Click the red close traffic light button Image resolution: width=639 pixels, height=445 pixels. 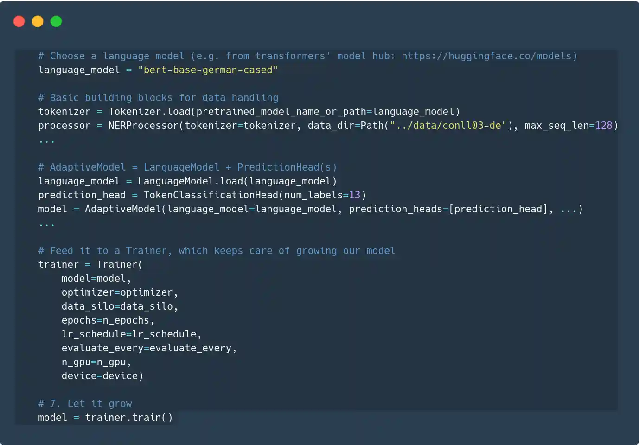pos(19,21)
